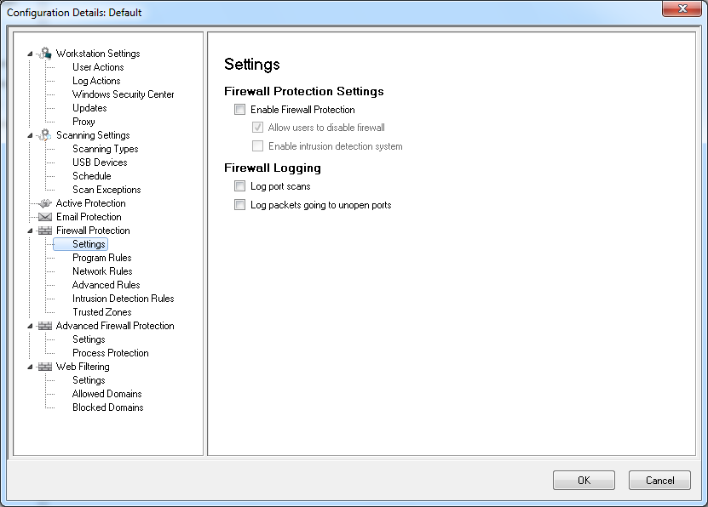708x507 pixels.
Task: Open Program Rules in the tree
Action: click(101, 258)
